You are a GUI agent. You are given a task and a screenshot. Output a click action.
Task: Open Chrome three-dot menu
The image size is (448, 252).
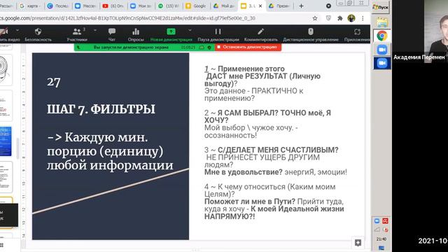363,18
